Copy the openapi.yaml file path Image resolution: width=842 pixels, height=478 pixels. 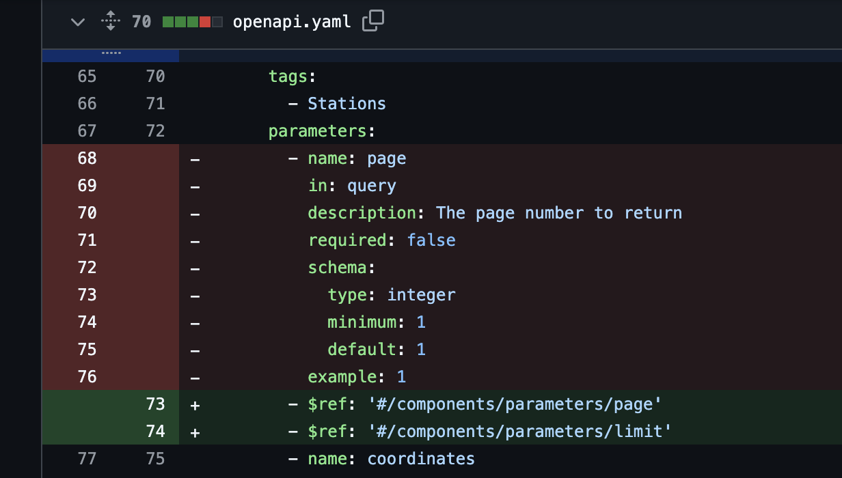372,21
